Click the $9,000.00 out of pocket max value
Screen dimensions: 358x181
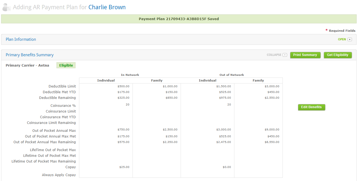[x=272, y=130]
